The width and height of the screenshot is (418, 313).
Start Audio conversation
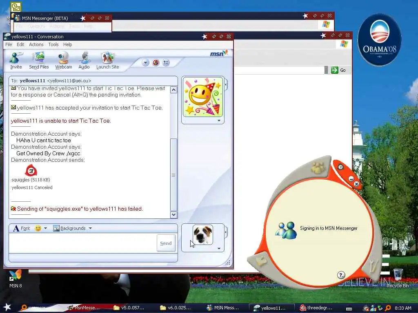pos(84,60)
